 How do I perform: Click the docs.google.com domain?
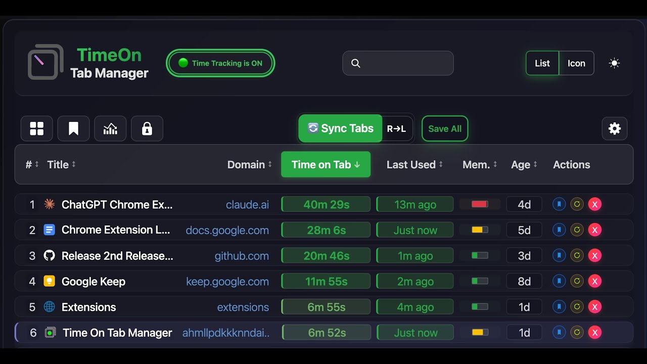tap(227, 231)
